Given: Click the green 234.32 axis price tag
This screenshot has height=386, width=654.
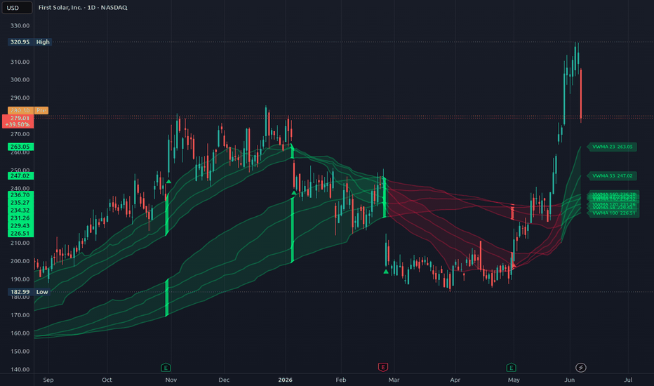Looking at the screenshot, I should [x=20, y=211].
